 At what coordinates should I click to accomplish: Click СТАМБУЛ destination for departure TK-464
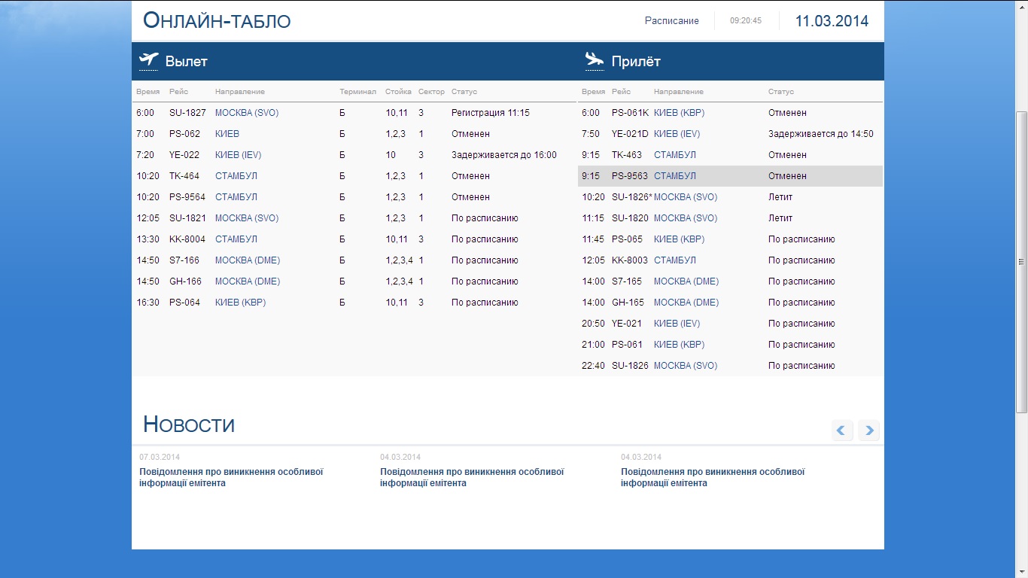[236, 176]
